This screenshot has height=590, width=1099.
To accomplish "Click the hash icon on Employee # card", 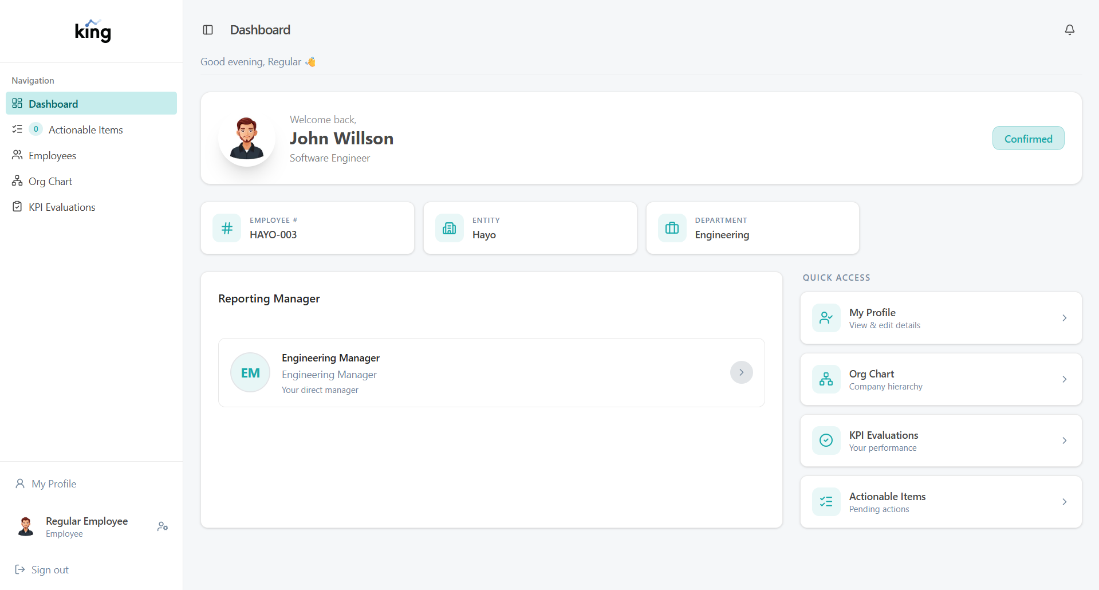I will (227, 228).
